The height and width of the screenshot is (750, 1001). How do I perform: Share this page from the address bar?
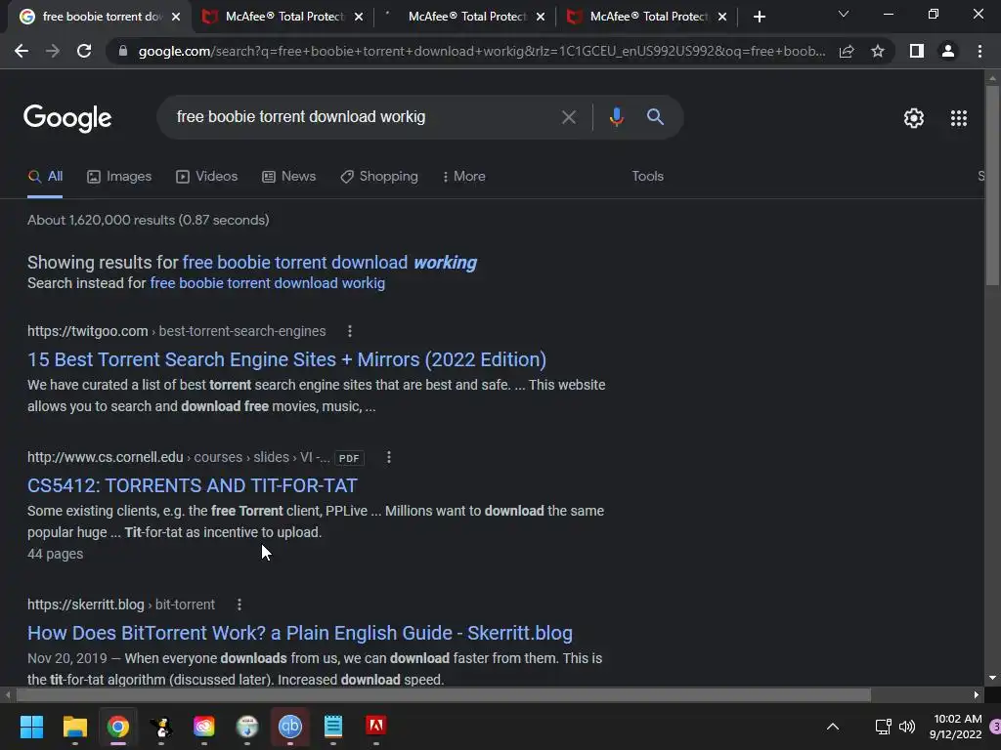click(847, 51)
